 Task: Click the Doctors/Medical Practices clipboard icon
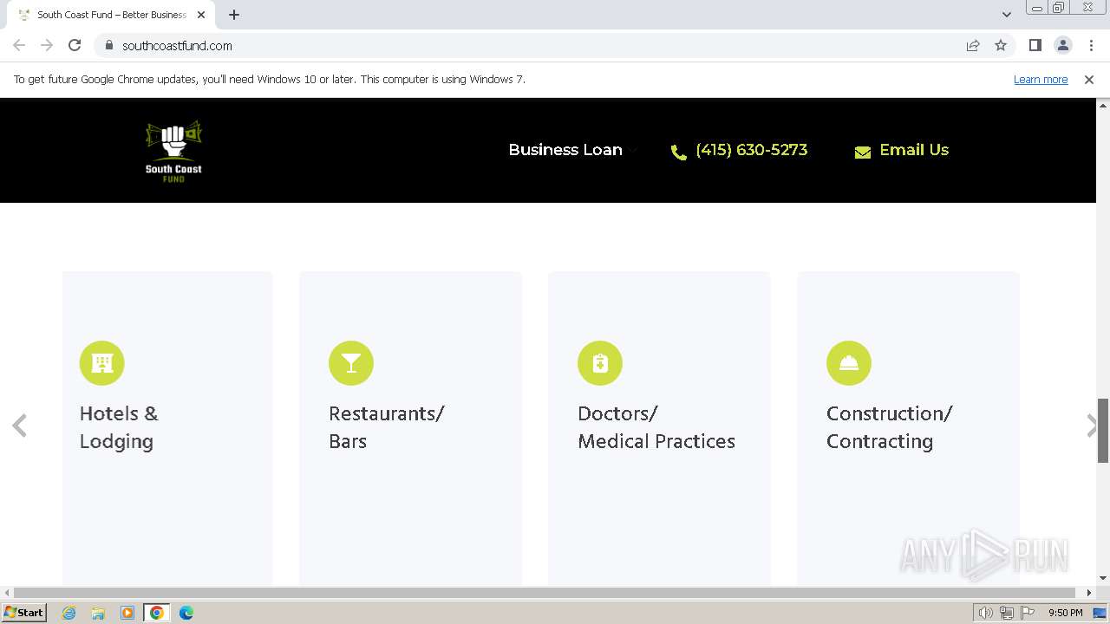coord(600,363)
